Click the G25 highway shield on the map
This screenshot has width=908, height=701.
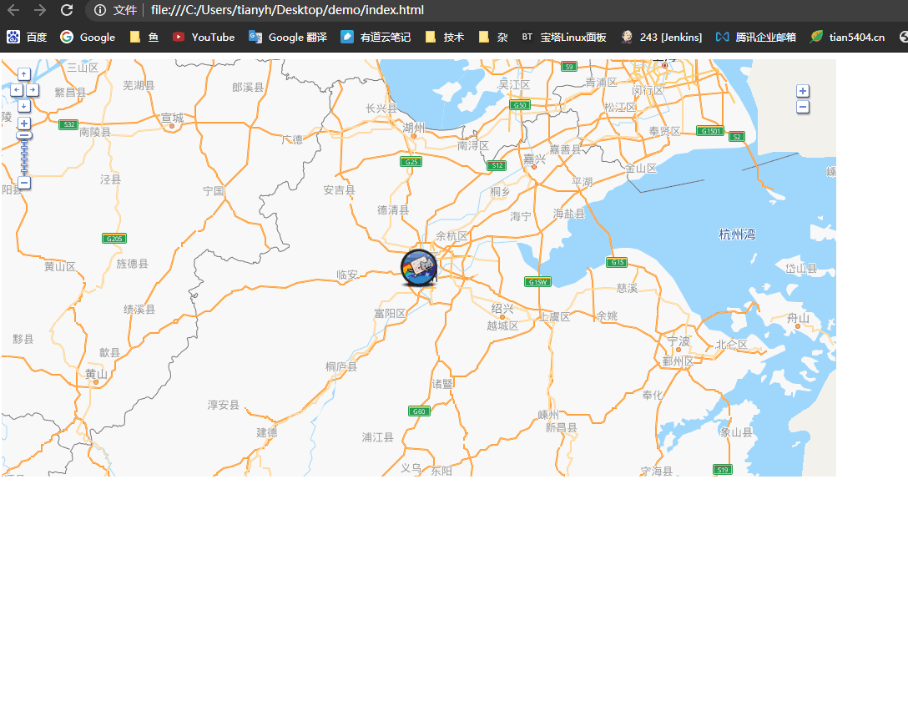[411, 162]
